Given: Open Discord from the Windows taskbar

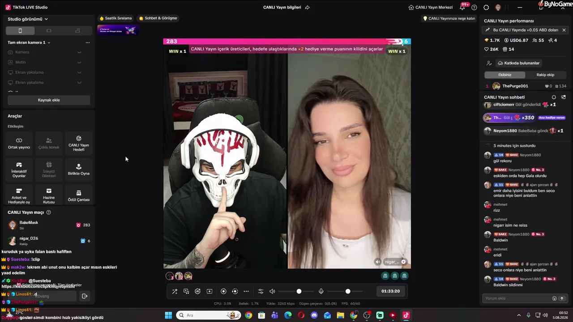Looking at the screenshot, I should (314, 315).
